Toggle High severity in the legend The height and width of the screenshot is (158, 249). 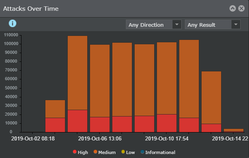coord(80,152)
